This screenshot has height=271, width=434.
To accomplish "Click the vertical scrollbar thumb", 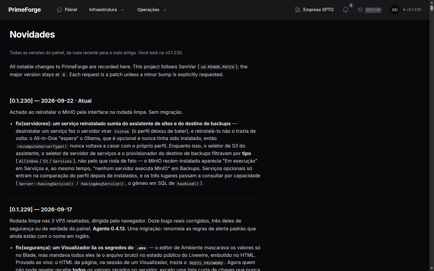I will click(432, 8).
